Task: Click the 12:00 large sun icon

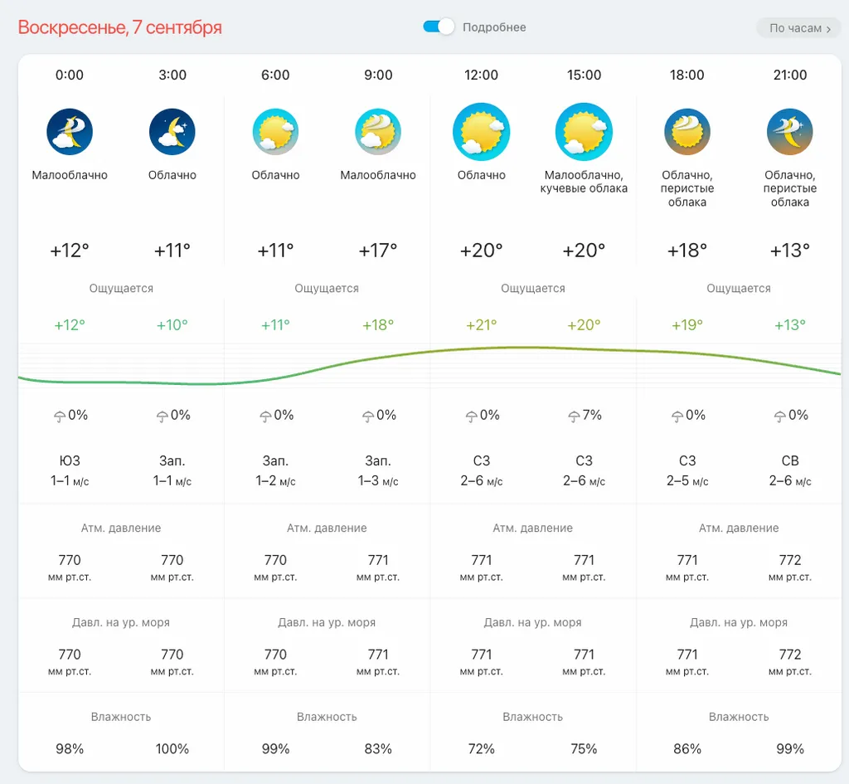Action: point(481,132)
